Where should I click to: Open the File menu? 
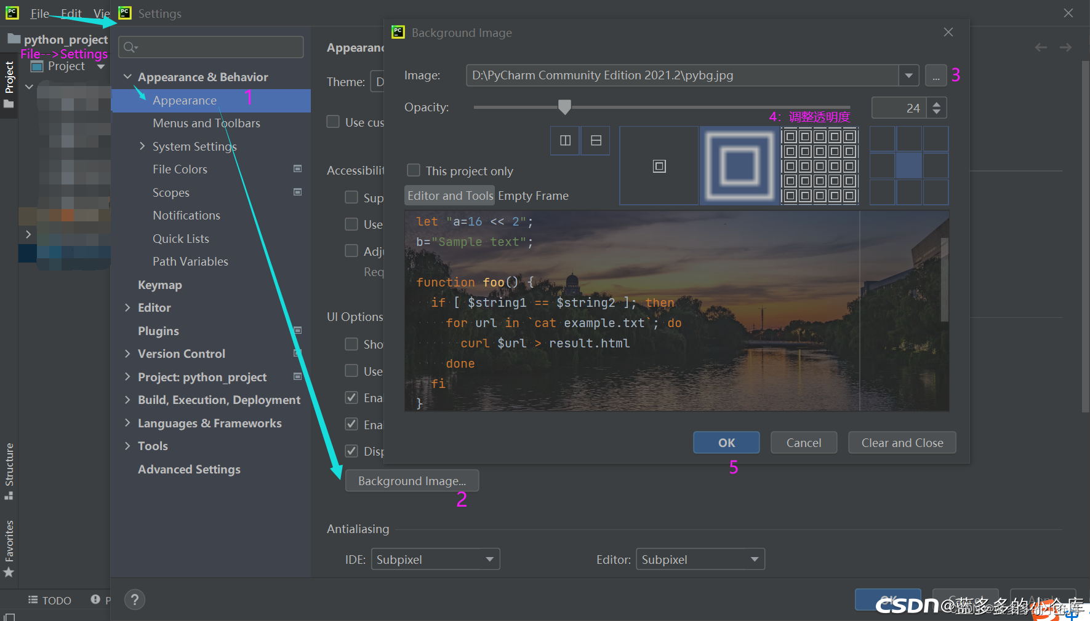[x=39, y=14]
